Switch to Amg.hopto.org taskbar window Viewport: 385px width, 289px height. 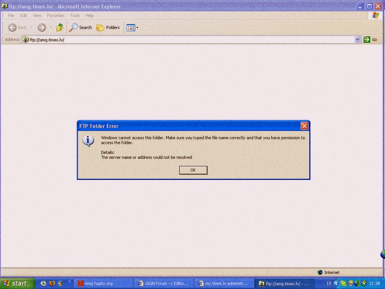[x=103, y=284]
